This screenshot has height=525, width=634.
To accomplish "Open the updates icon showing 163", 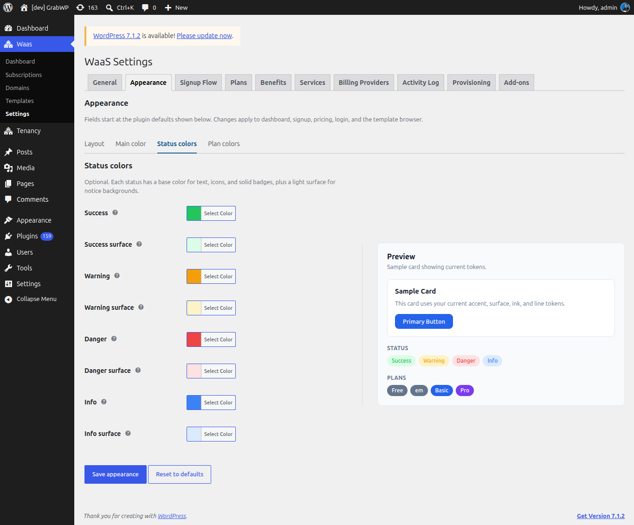I will coord(80,7).
